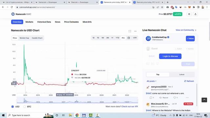The image size is (210, 118).
Task: Select the YTD time range
Action: coord(117,38)
